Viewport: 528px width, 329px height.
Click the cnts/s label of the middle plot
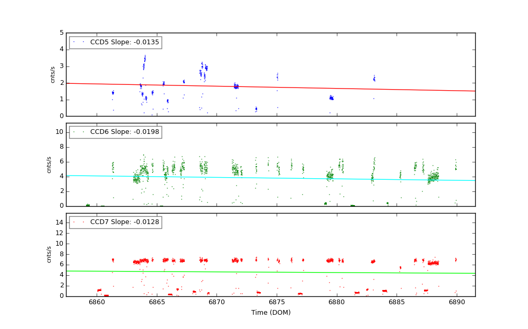[x=49, y=164]
